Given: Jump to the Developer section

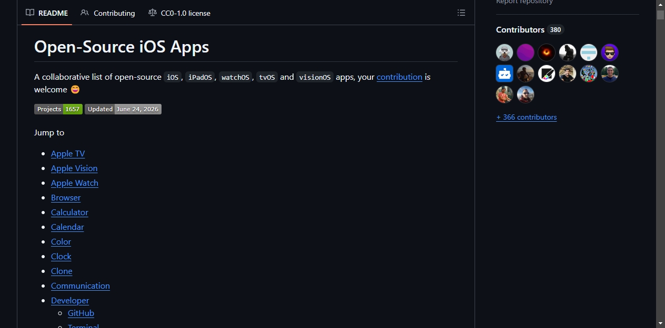Looking at the screenshot, I should click(x=70, y=301).
